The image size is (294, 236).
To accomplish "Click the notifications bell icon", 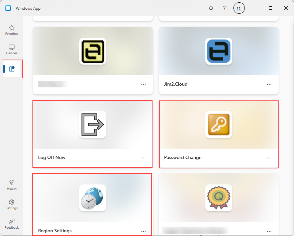I will [x=211, y=8].
